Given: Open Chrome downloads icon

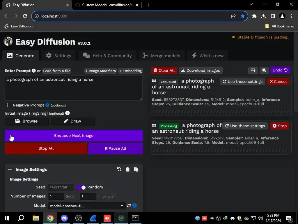Looking at the screenshot, I should (x=264, y=16).
